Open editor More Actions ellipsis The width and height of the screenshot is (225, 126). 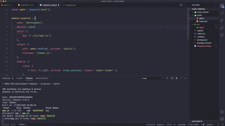186,5
